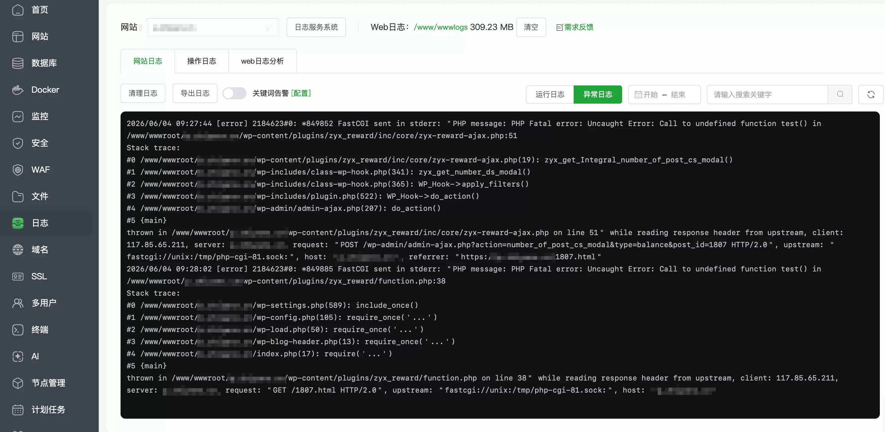Open the 数据库 database icon
Image resolution: width=885 pixels, height=432 pixels.
pos(18,63)
